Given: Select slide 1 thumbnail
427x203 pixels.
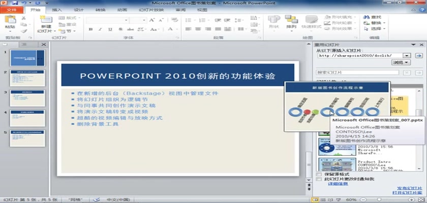Looking at the screenshot, I should [27, 58].
